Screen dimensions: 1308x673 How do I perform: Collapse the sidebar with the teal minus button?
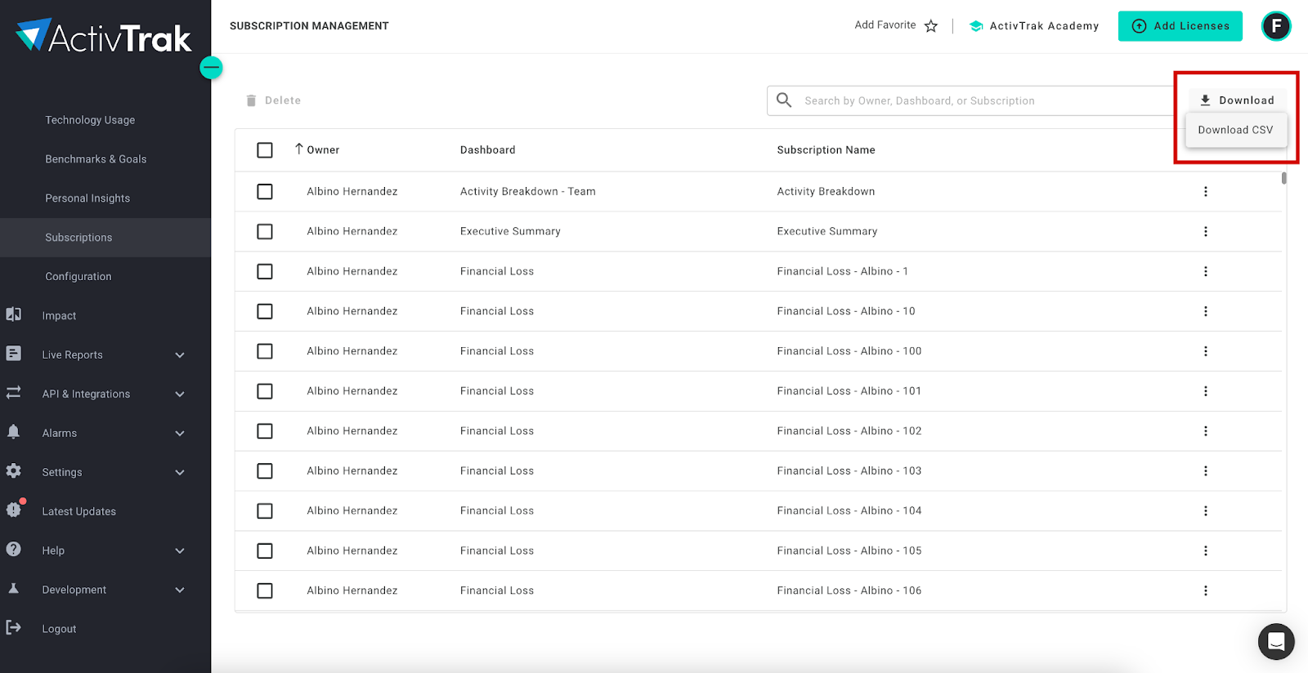click(x=211, y=68)
